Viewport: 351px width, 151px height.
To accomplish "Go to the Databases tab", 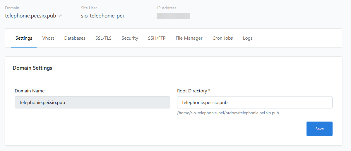I will 75,38.
